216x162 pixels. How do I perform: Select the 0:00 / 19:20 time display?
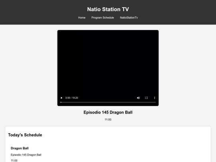pyautogui.click(x=72, y=98)
